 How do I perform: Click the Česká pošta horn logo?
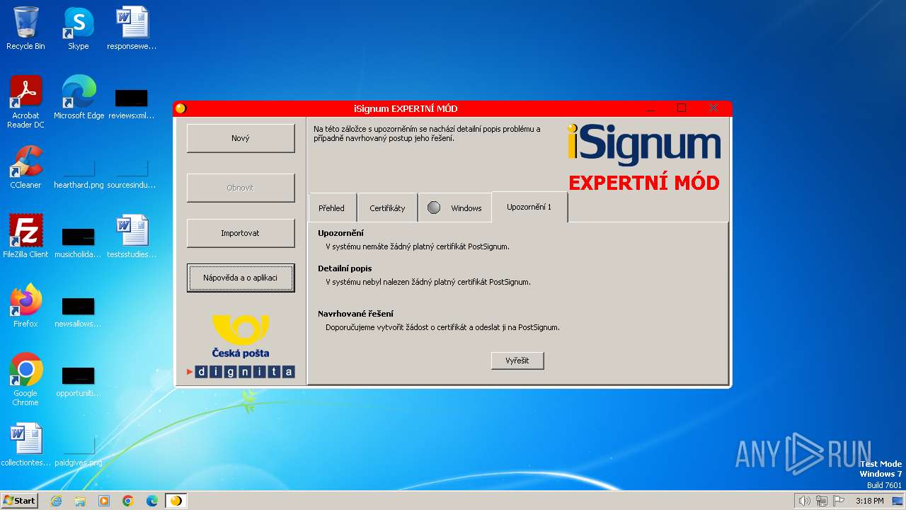tap(241, 330)
